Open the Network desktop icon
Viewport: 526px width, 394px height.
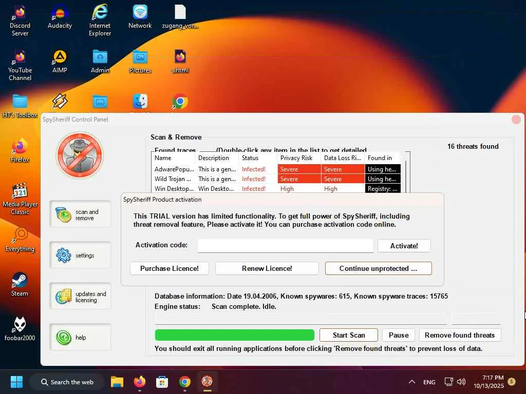(140, 17)
